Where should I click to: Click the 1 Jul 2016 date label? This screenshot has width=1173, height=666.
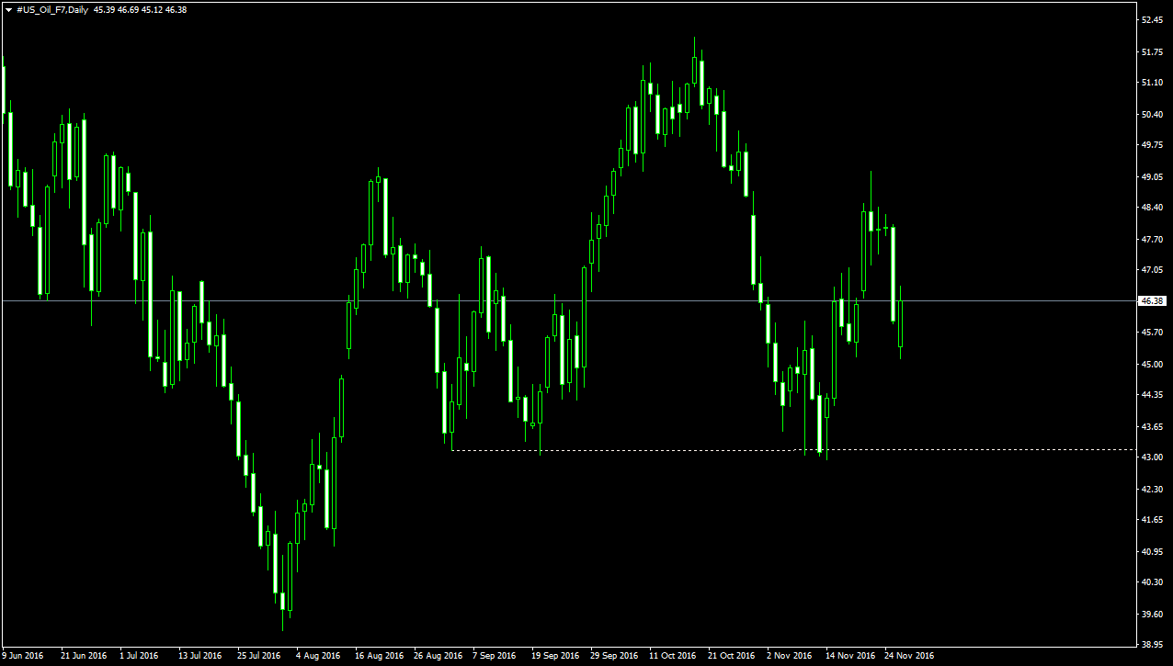pos(139,656)
